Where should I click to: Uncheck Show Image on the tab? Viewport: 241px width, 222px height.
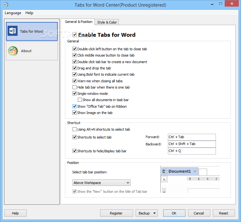click(x=75, y=113)
